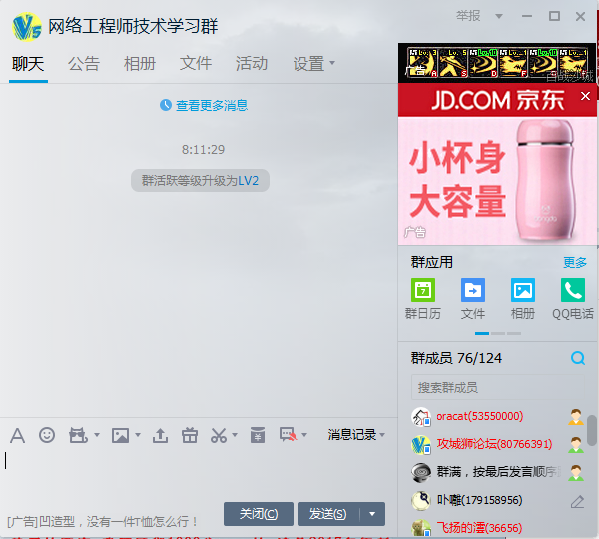
Task: Click second page indicator under 群应用
Action: click(x=498, y=333)
